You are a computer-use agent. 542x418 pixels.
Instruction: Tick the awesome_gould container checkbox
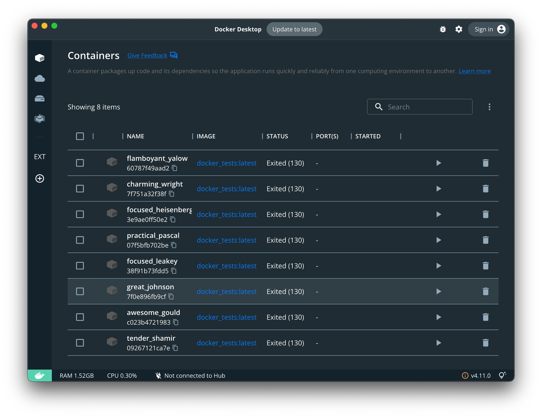[x=80, y=317]
